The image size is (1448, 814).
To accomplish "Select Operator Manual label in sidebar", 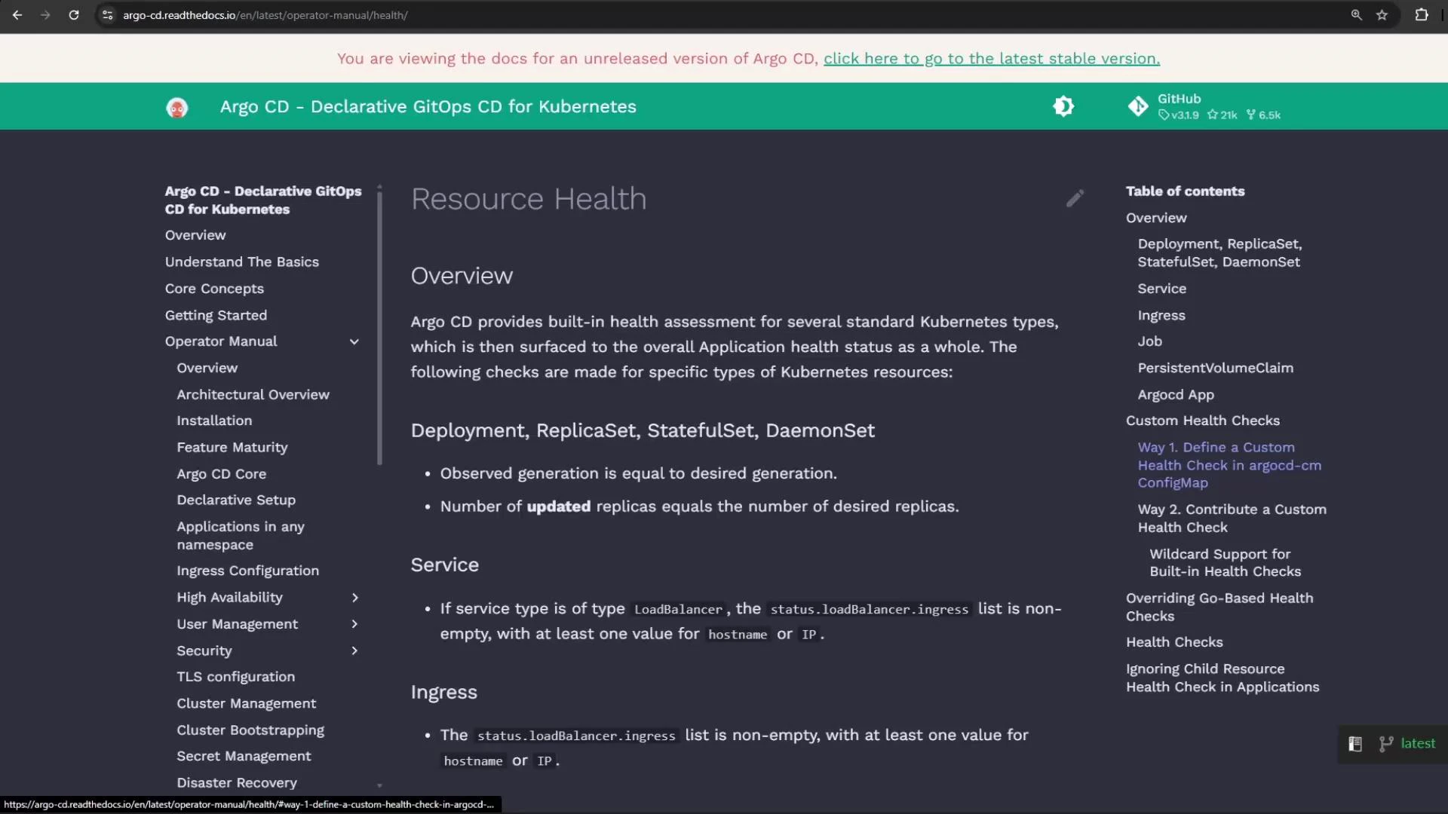I will [x=221, y=341].
